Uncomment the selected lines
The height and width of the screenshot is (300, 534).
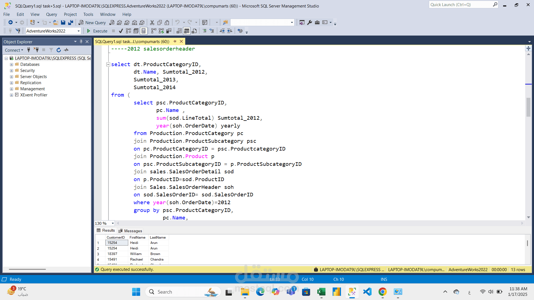[212, 31]
